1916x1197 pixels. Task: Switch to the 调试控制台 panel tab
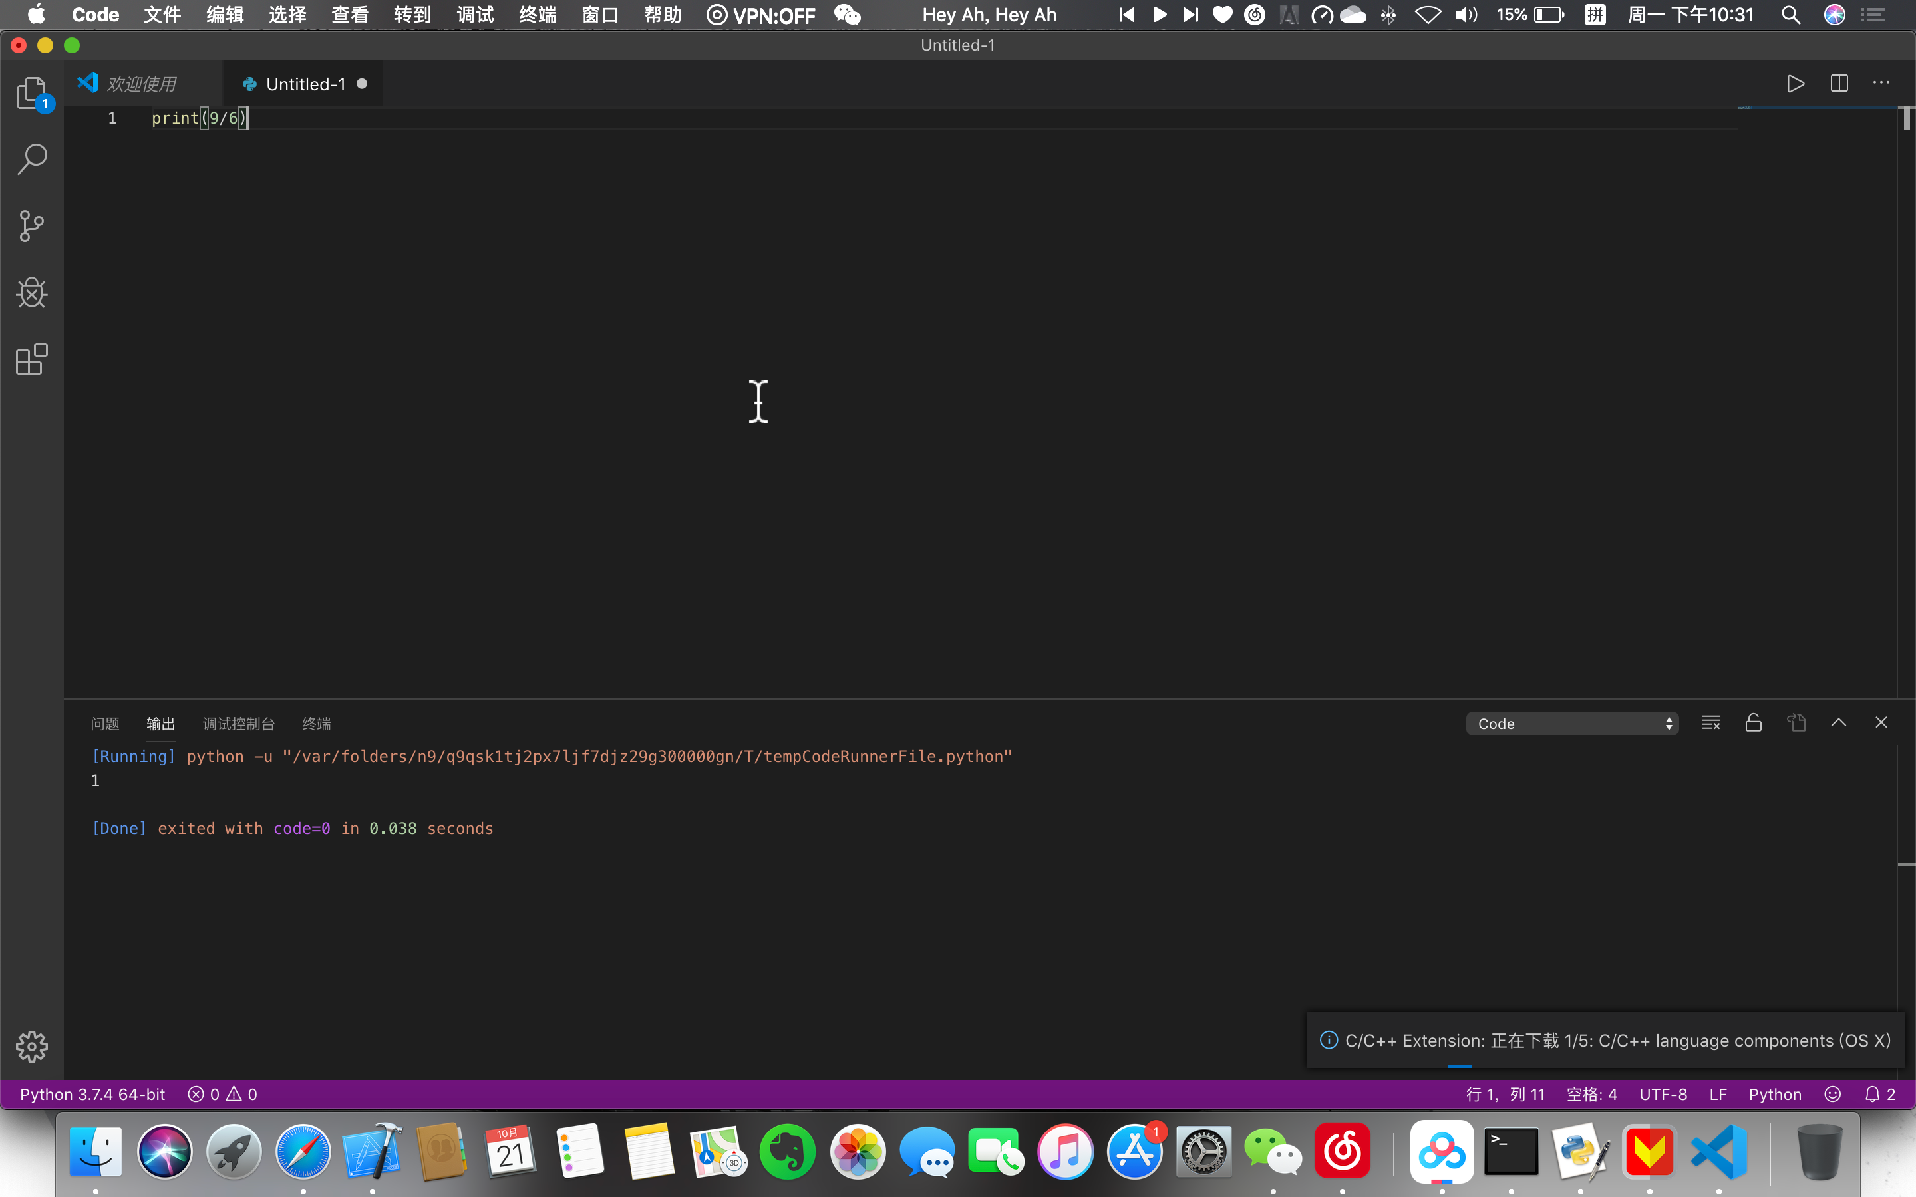tap(238, 724)
